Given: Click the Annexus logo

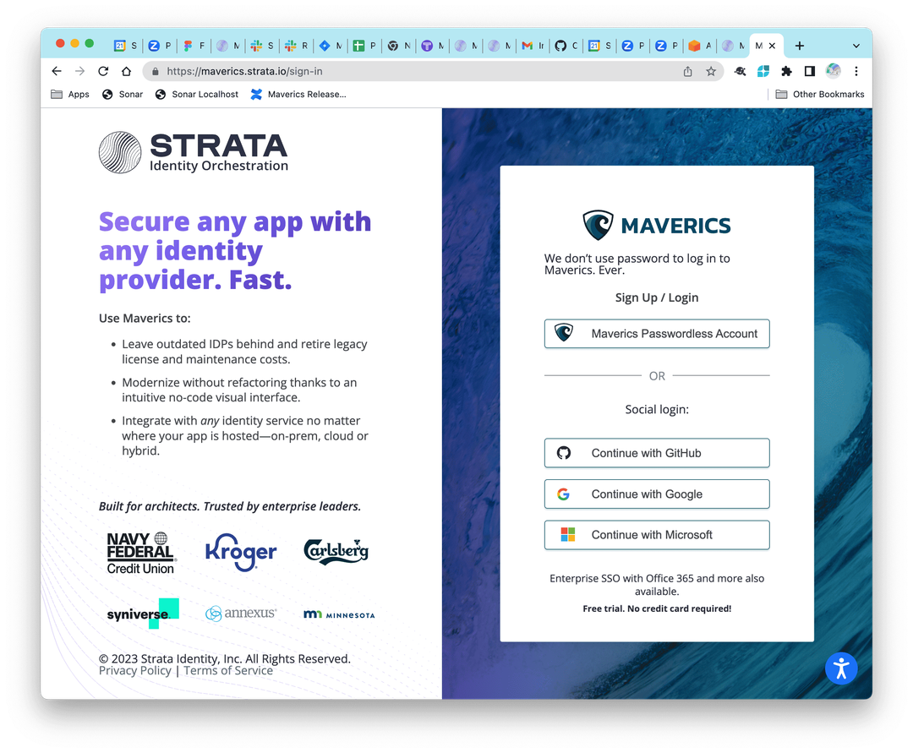Looking at the screenshot, I should (x=240, y=614).
